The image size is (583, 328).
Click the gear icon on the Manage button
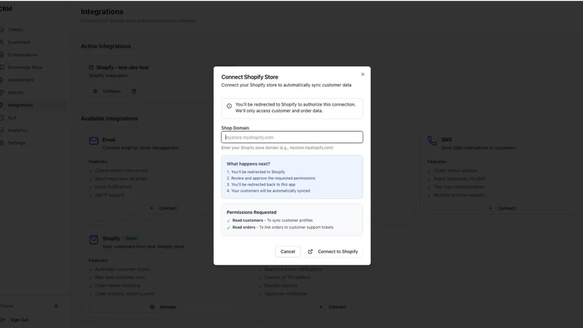[x=152, y=307]
